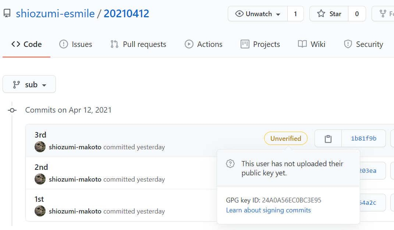Expand the sub branch selector
394x230 pixels.
pos(29,84)
